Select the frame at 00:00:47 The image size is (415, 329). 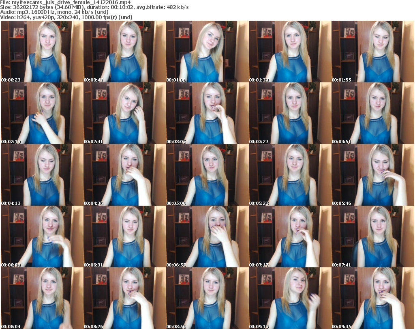point(124,52)
